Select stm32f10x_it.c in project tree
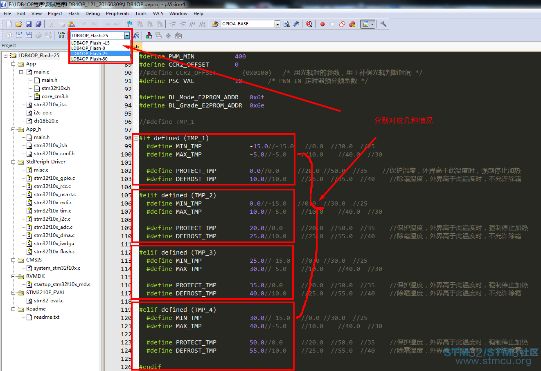The height and width of the screenshot is (371, 541). click(x=50, y=105)
